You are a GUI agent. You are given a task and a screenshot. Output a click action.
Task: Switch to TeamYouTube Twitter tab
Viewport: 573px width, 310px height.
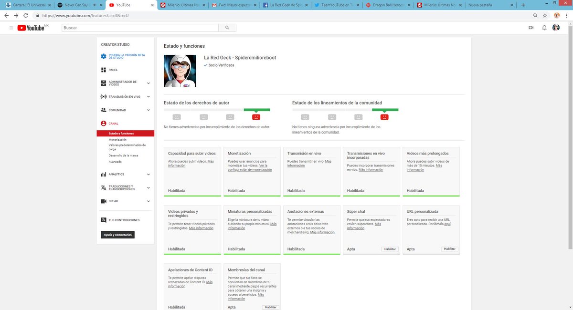coord(337,5)
